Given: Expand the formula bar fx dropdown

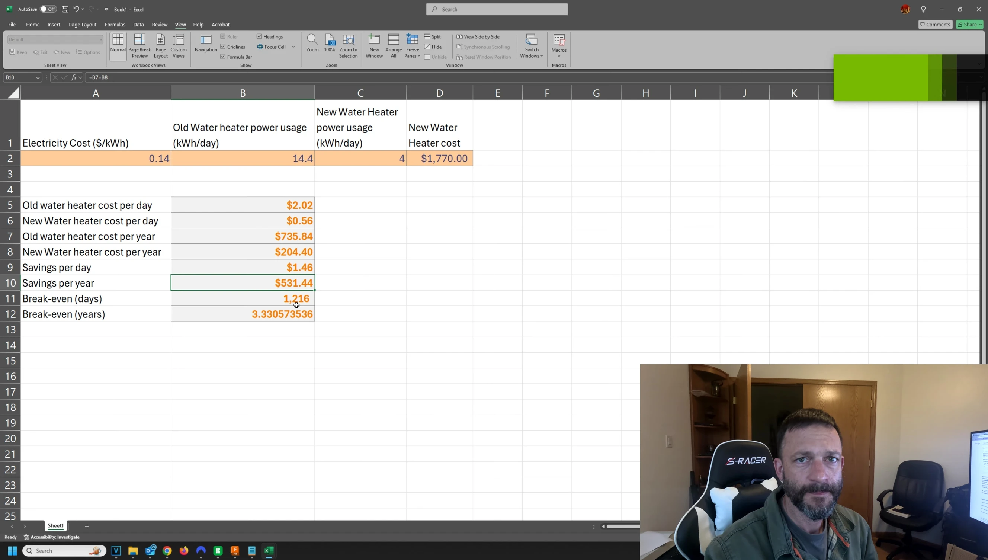Looking at the screenshot, I should coord(80,77).
